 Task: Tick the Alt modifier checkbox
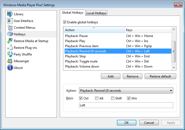coord(97,98)
